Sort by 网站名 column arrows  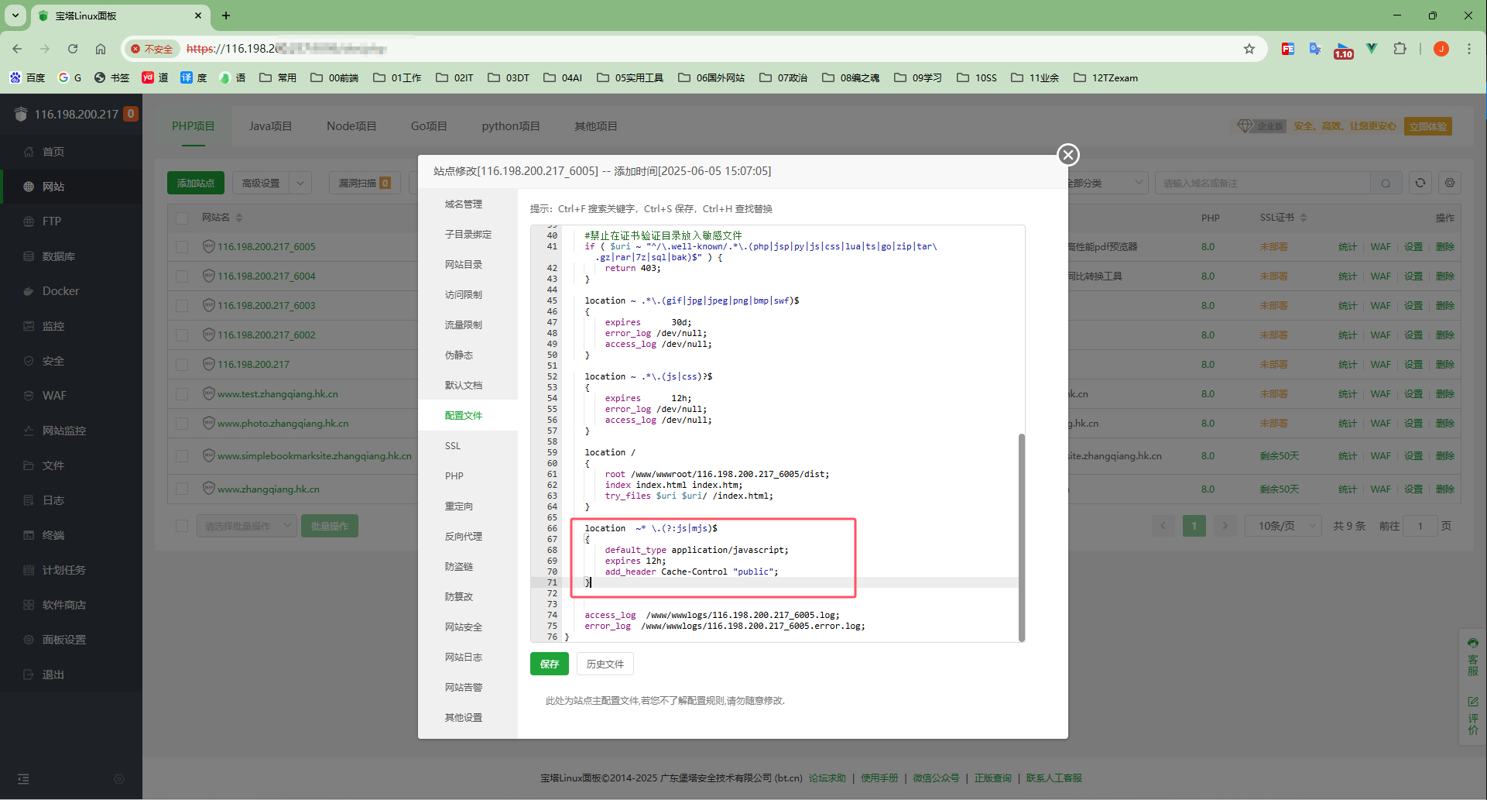(239, 218)
